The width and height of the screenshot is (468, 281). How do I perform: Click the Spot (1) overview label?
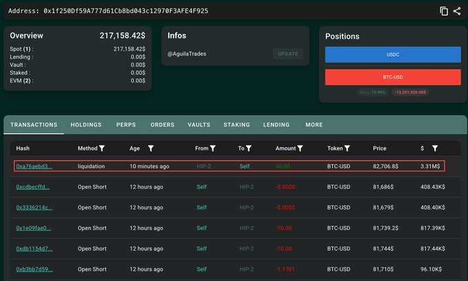pyautogui.click(x=21, y=49)
